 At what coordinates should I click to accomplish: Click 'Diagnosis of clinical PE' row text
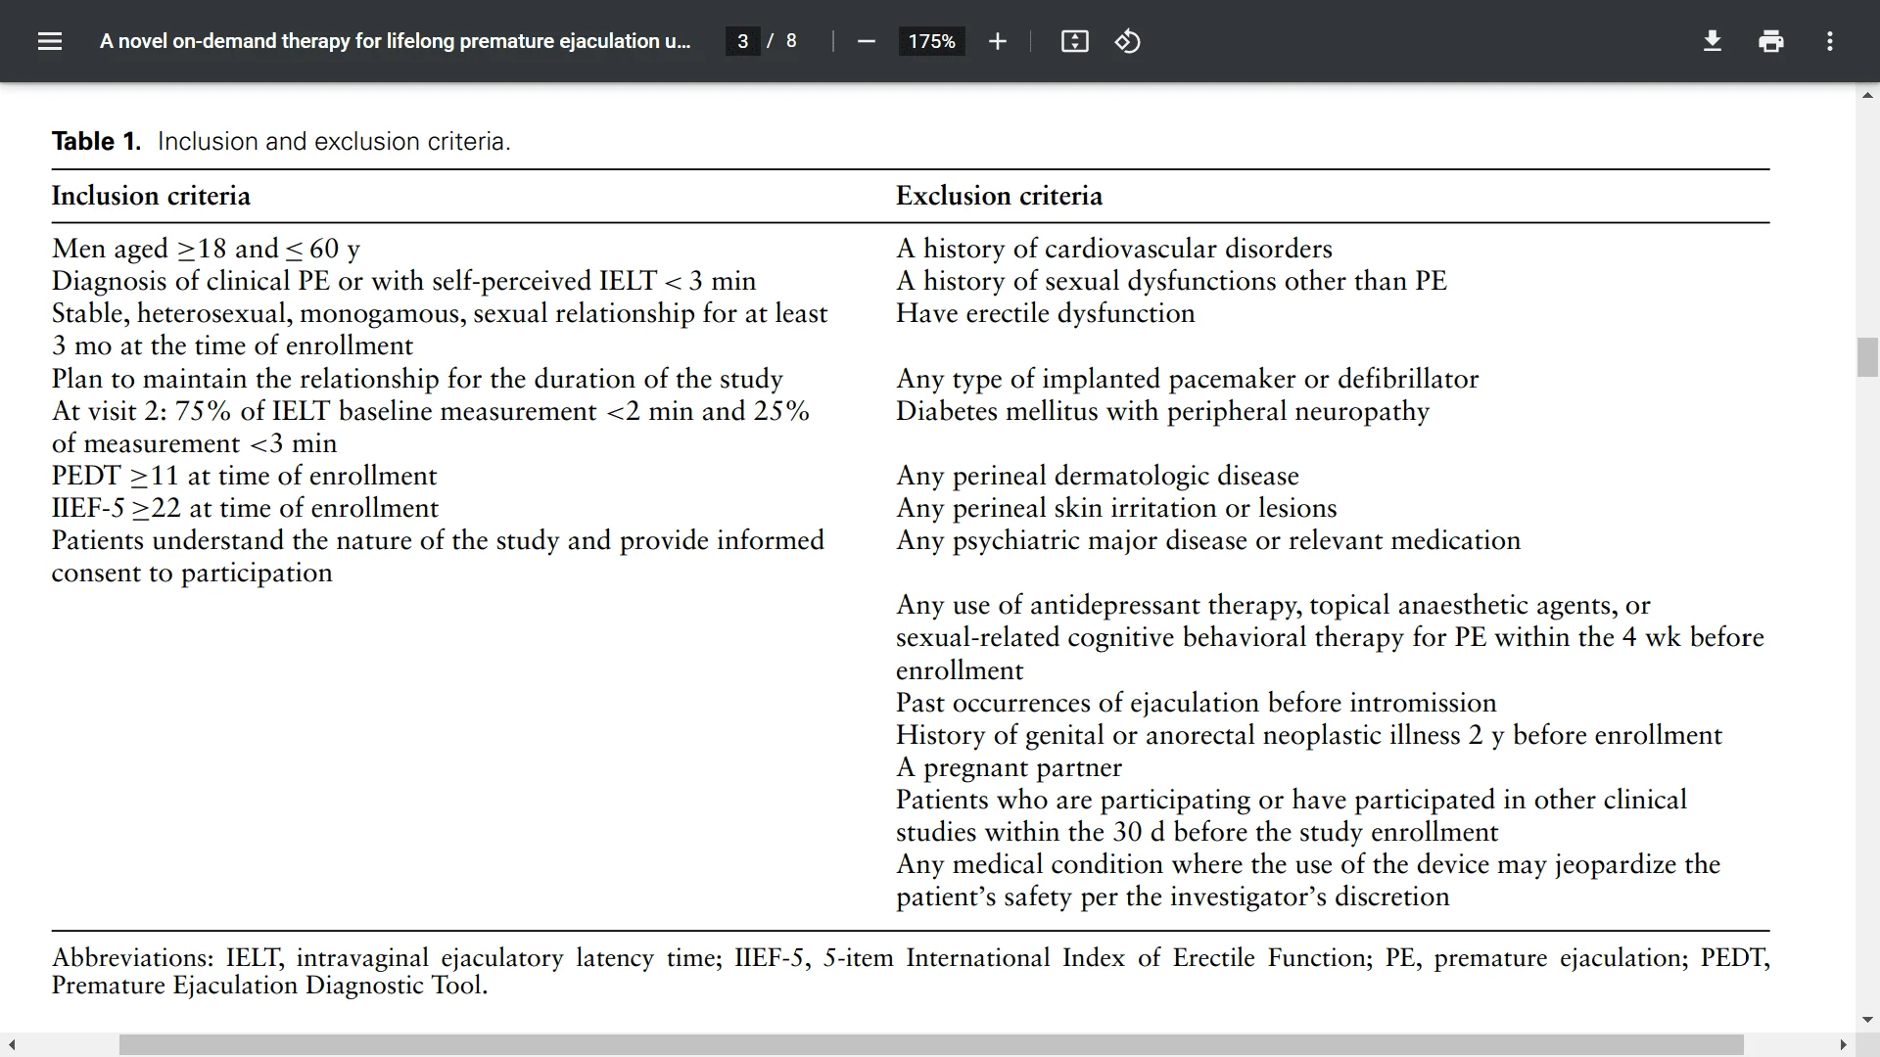[x=403, y=281]
